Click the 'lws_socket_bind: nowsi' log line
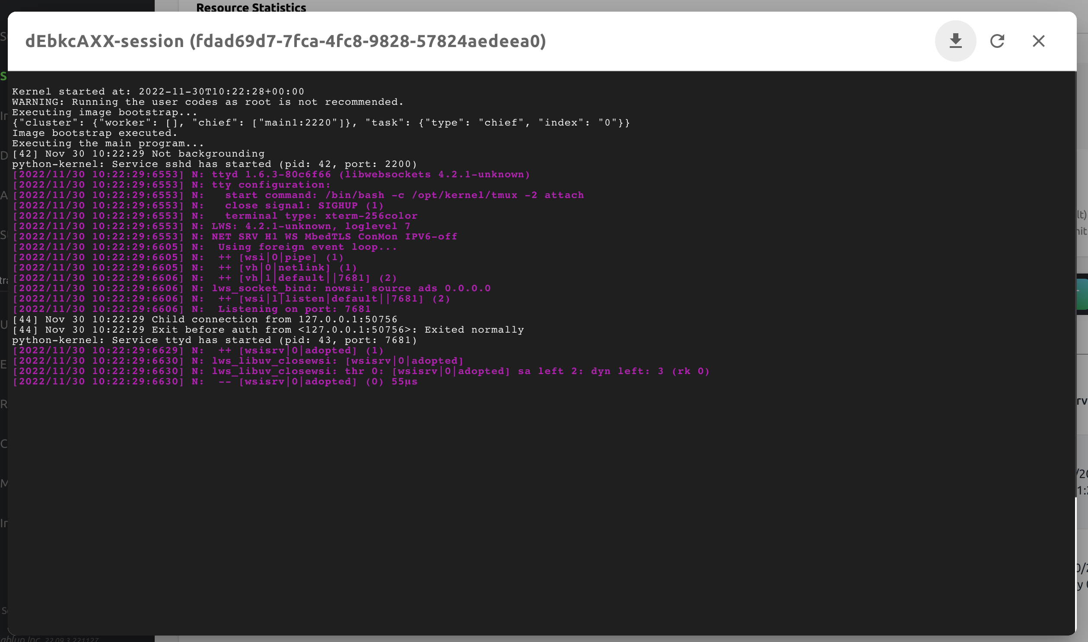Screen dimensions: 1088x642 [251, 289]
